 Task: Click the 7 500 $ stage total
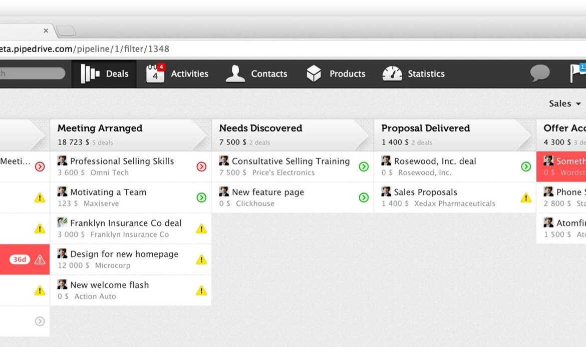232,142
